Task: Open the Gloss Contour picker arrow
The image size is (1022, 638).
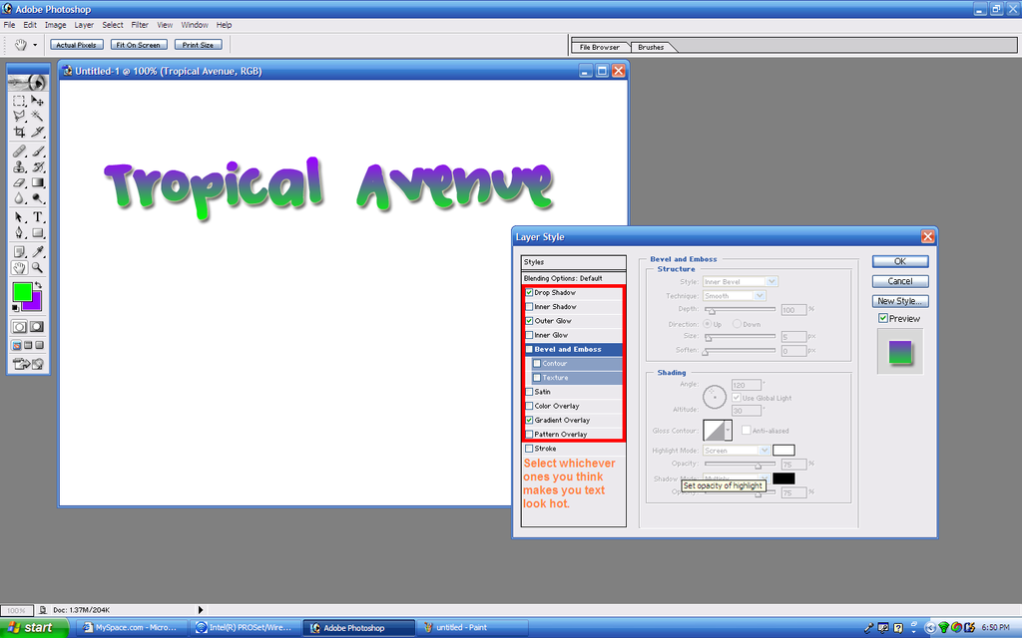Action: [728, 431]
